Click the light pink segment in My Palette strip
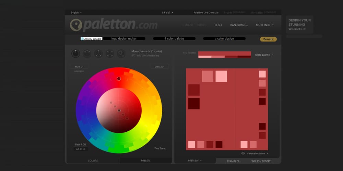The width and height of the screenshot is (343, 171). tap(205, 57)
